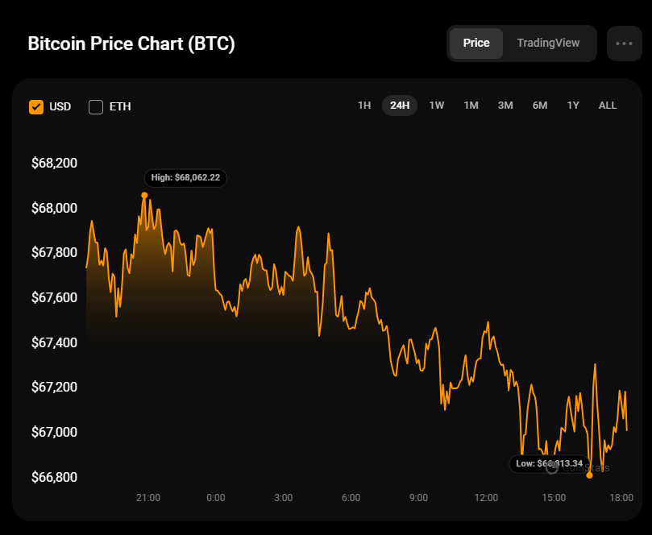The height and width of the screenshot is (535, 652).
Task: Uncheck the USD currency checkbox
Action: (36, 106)
